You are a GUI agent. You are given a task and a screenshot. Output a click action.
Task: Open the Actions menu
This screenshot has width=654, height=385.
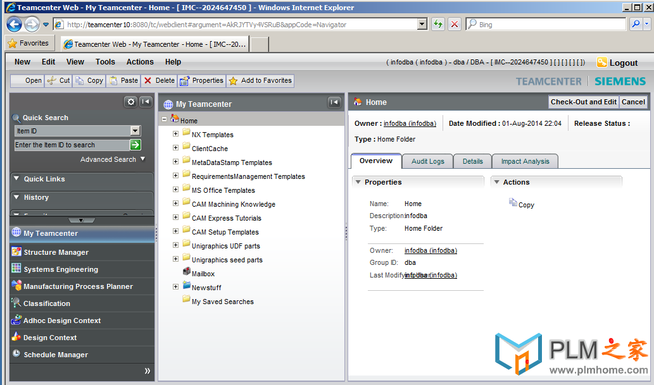click(x=140, y=62)
